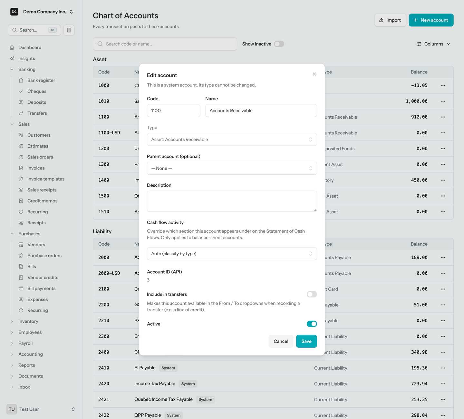The height and width of the screenshot is (419, 464).
Task: Turn off the Active switch
Action: click(x=312, y=324)
